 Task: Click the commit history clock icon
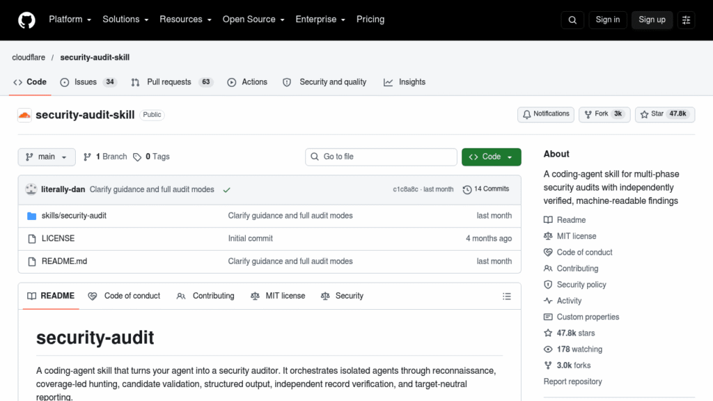pyautogui.click(x=467, y=189)
